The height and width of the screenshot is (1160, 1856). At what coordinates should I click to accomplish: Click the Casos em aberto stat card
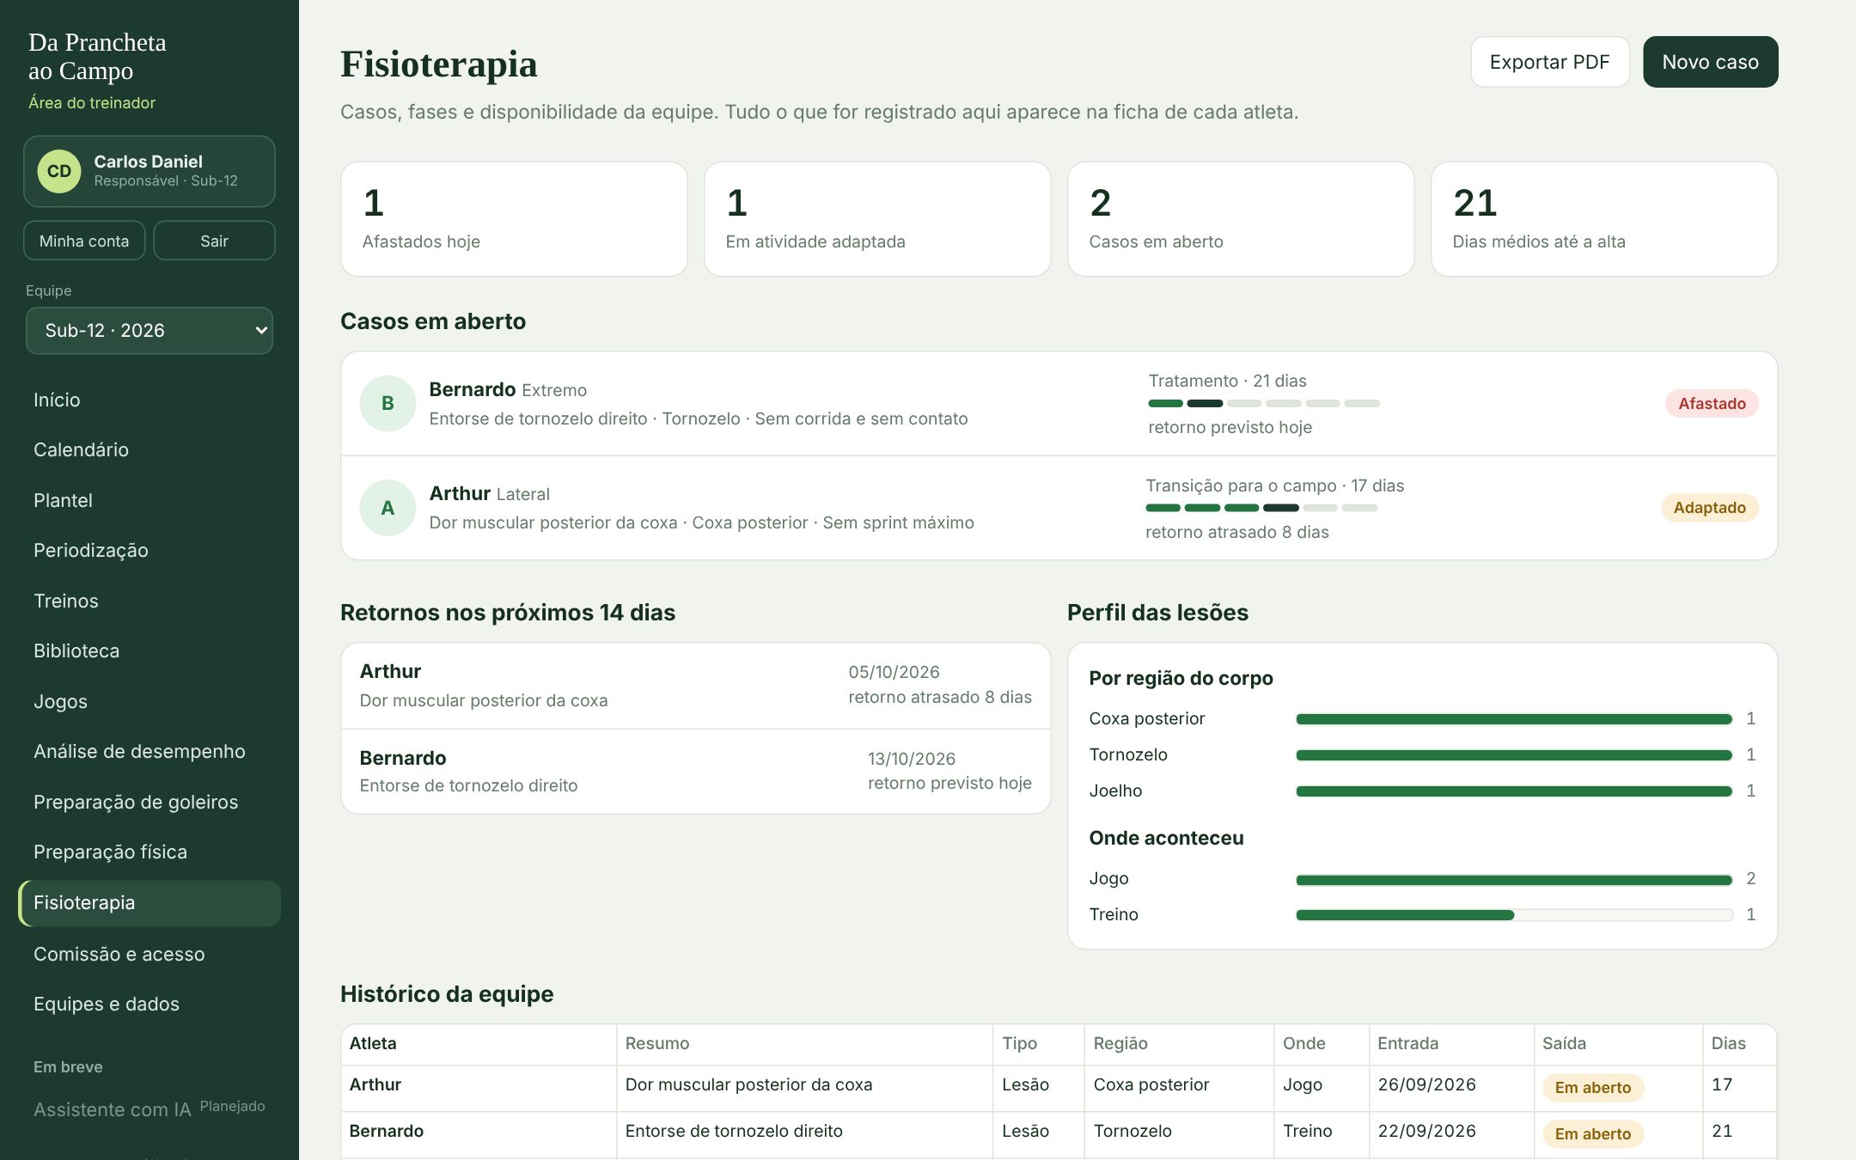1241,219
